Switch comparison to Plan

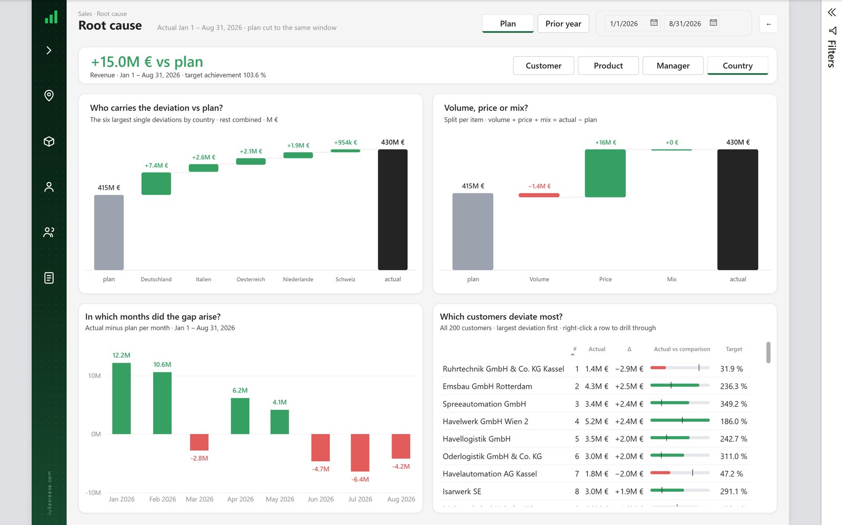[x=508, y=24]
